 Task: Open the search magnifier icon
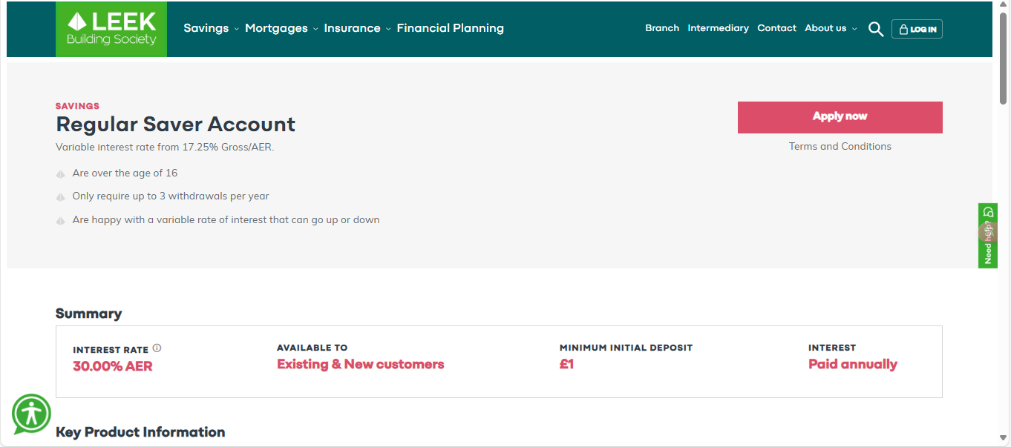pyautogui.click(x=876, y=29)
